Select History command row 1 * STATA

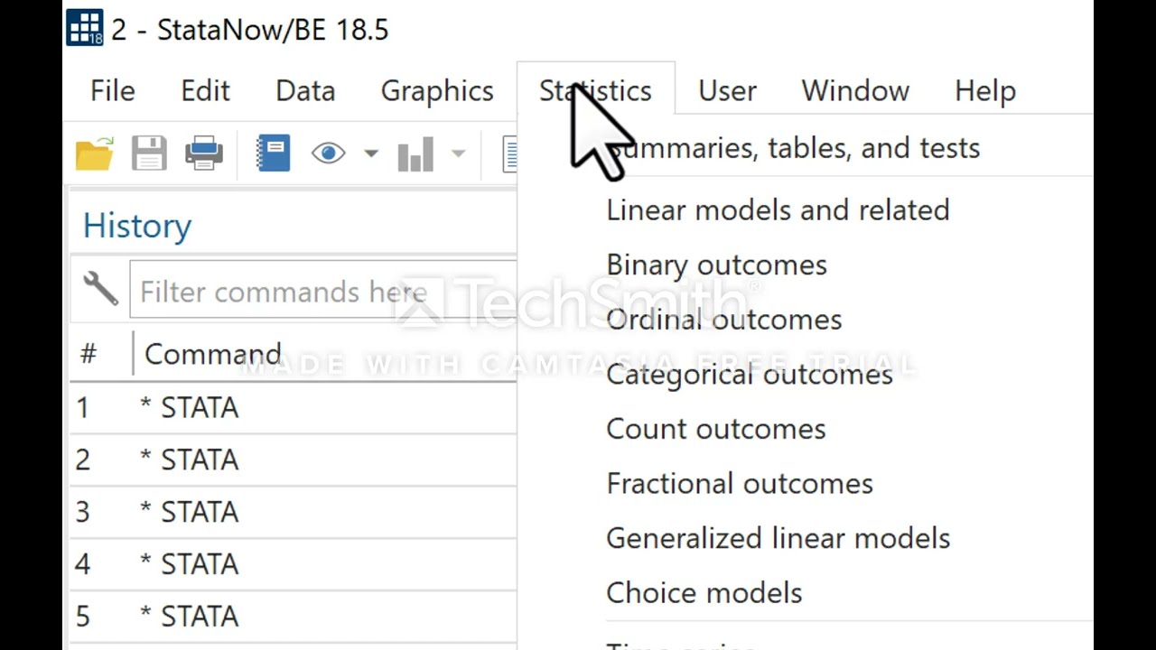coord(294,408)
